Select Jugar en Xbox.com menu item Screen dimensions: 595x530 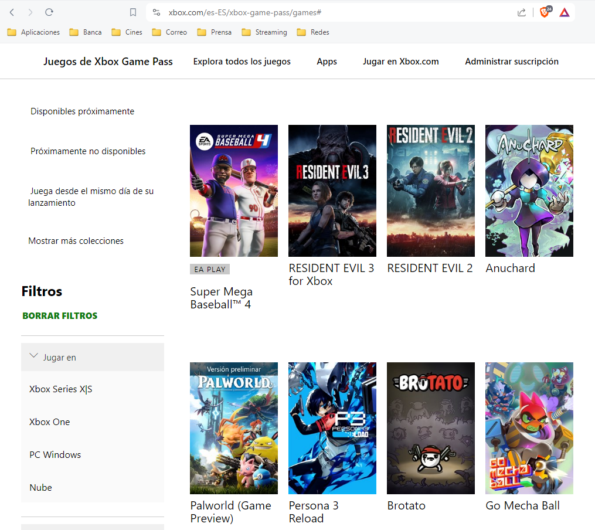tap(401, 62)
